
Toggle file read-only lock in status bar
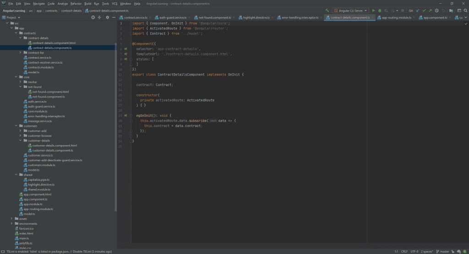pyautogui.click(x=453, y=252)
